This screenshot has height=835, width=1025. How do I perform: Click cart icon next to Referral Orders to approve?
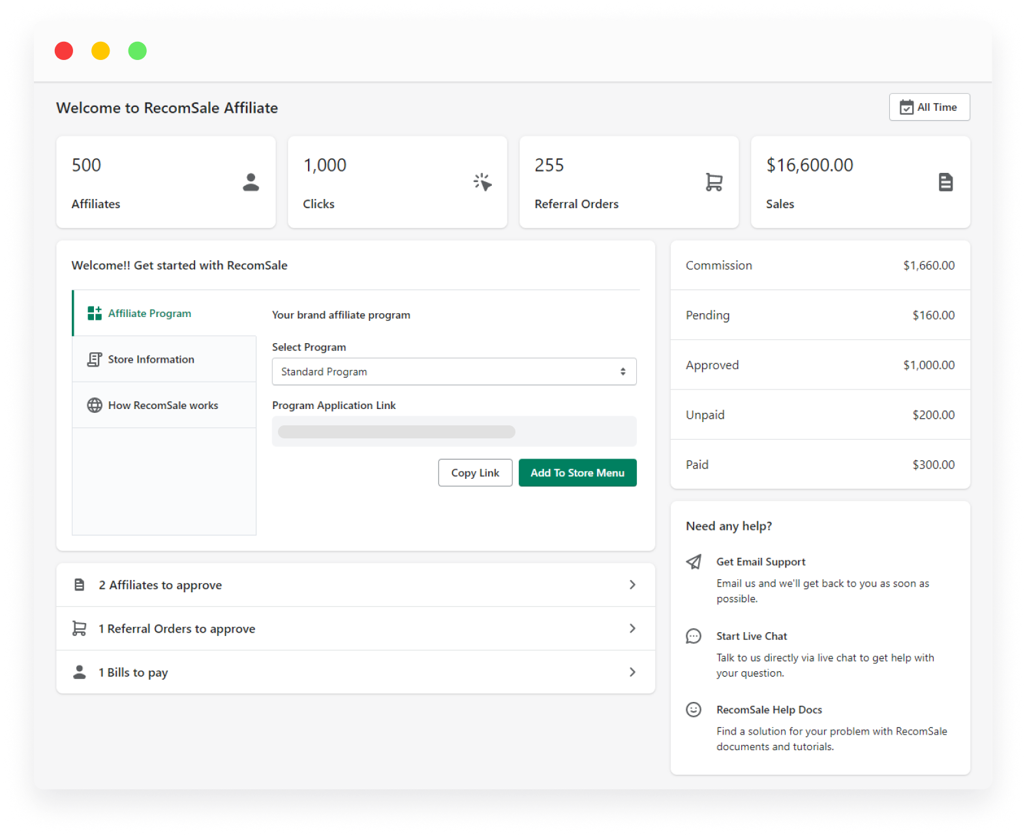(x=79, y=628)
